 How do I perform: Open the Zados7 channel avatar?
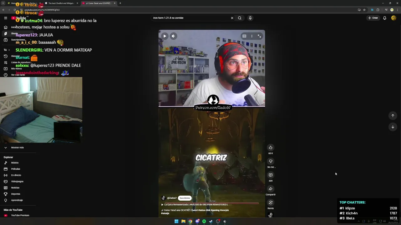163,198
